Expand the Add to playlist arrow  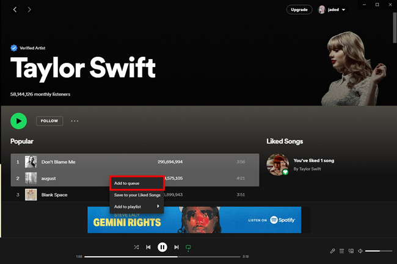click(x=158, y=206)
